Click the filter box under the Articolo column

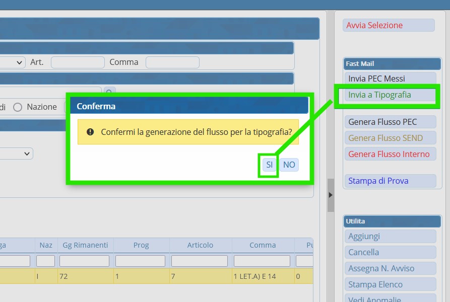pyautogui.click(x=201, y=261)
